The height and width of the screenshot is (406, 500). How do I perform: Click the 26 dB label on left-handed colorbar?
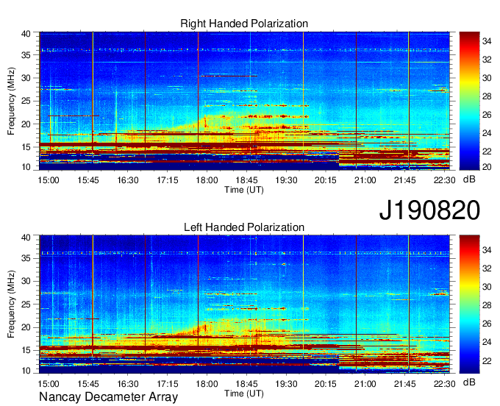[487, 324]
